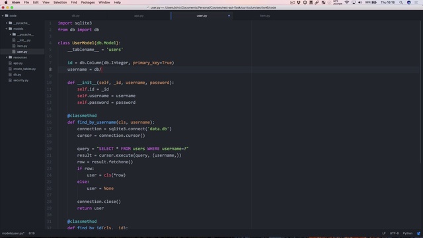Place cursor after 'username = db/'
423x238 pixels.
[x=102, y=69]
